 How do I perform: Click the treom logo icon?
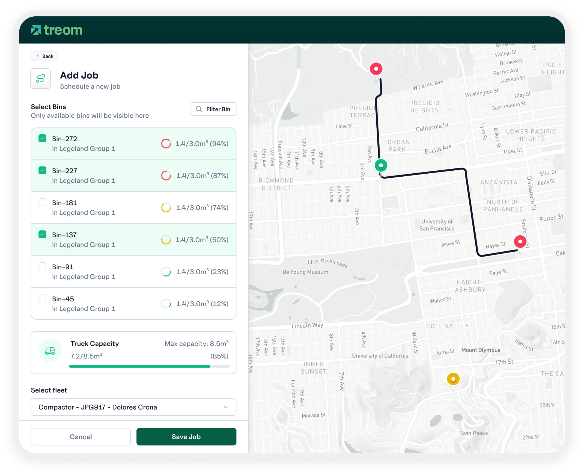pos(36,30)
